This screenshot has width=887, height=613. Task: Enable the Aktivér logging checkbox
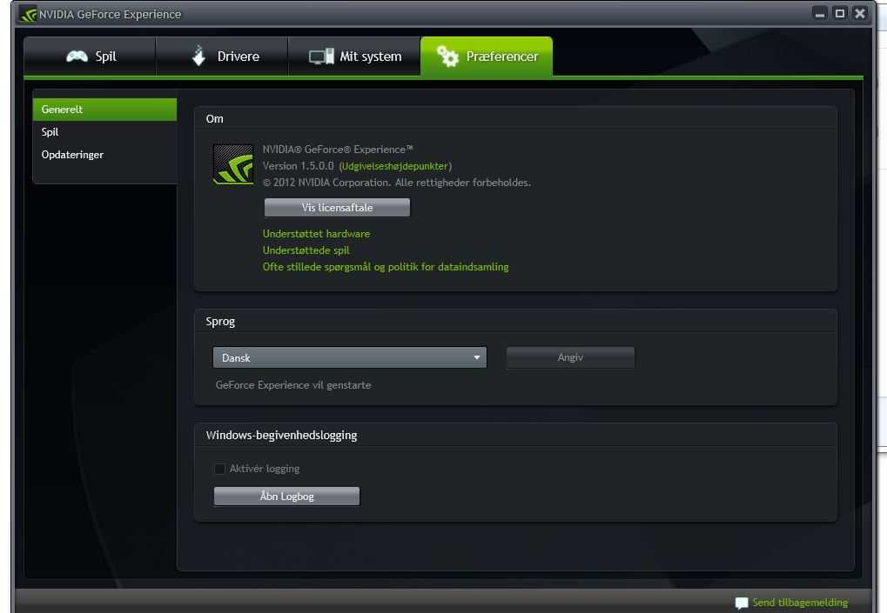point(220,468)
